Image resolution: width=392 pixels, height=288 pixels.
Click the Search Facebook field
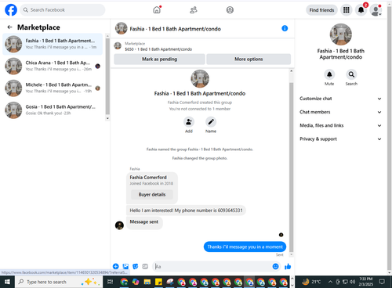pyautogui.click(x=63, y=10)
